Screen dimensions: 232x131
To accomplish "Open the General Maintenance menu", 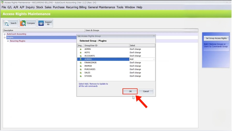I will pyautogui.click(x=101, y=7).
